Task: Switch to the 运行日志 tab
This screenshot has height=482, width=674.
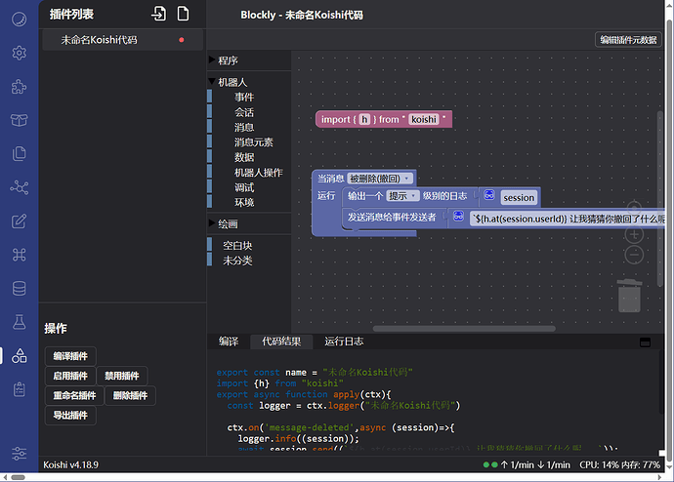Action: [344, 341]
